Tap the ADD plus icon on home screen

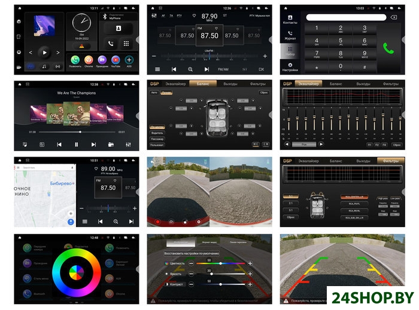[129, 60]
